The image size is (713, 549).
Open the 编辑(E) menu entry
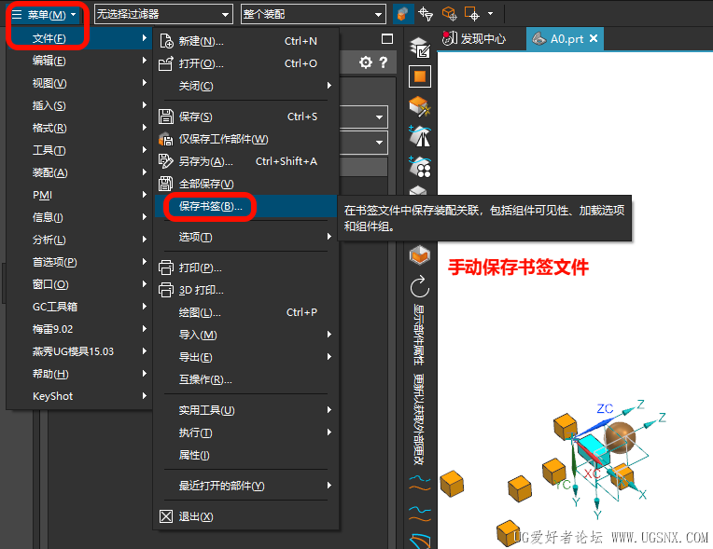(79, 61)
